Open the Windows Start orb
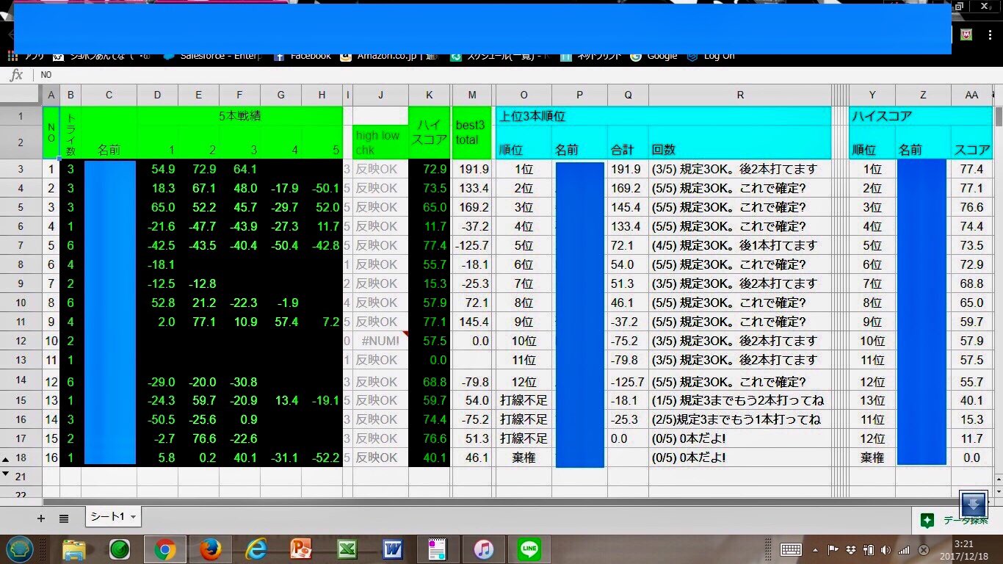 [20, 549]
